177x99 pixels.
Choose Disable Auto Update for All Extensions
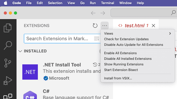tap(133, 45)
